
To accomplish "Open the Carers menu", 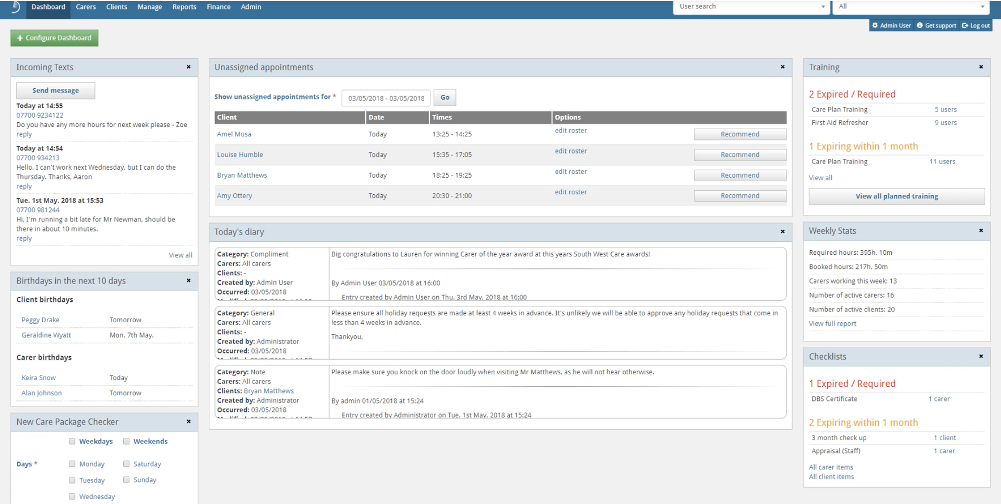I will 86,7.
